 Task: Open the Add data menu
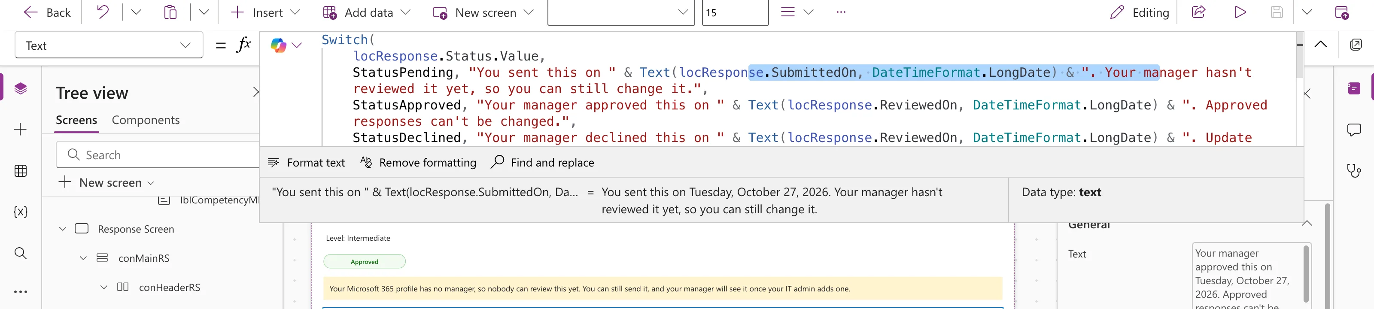coord(366,12)
